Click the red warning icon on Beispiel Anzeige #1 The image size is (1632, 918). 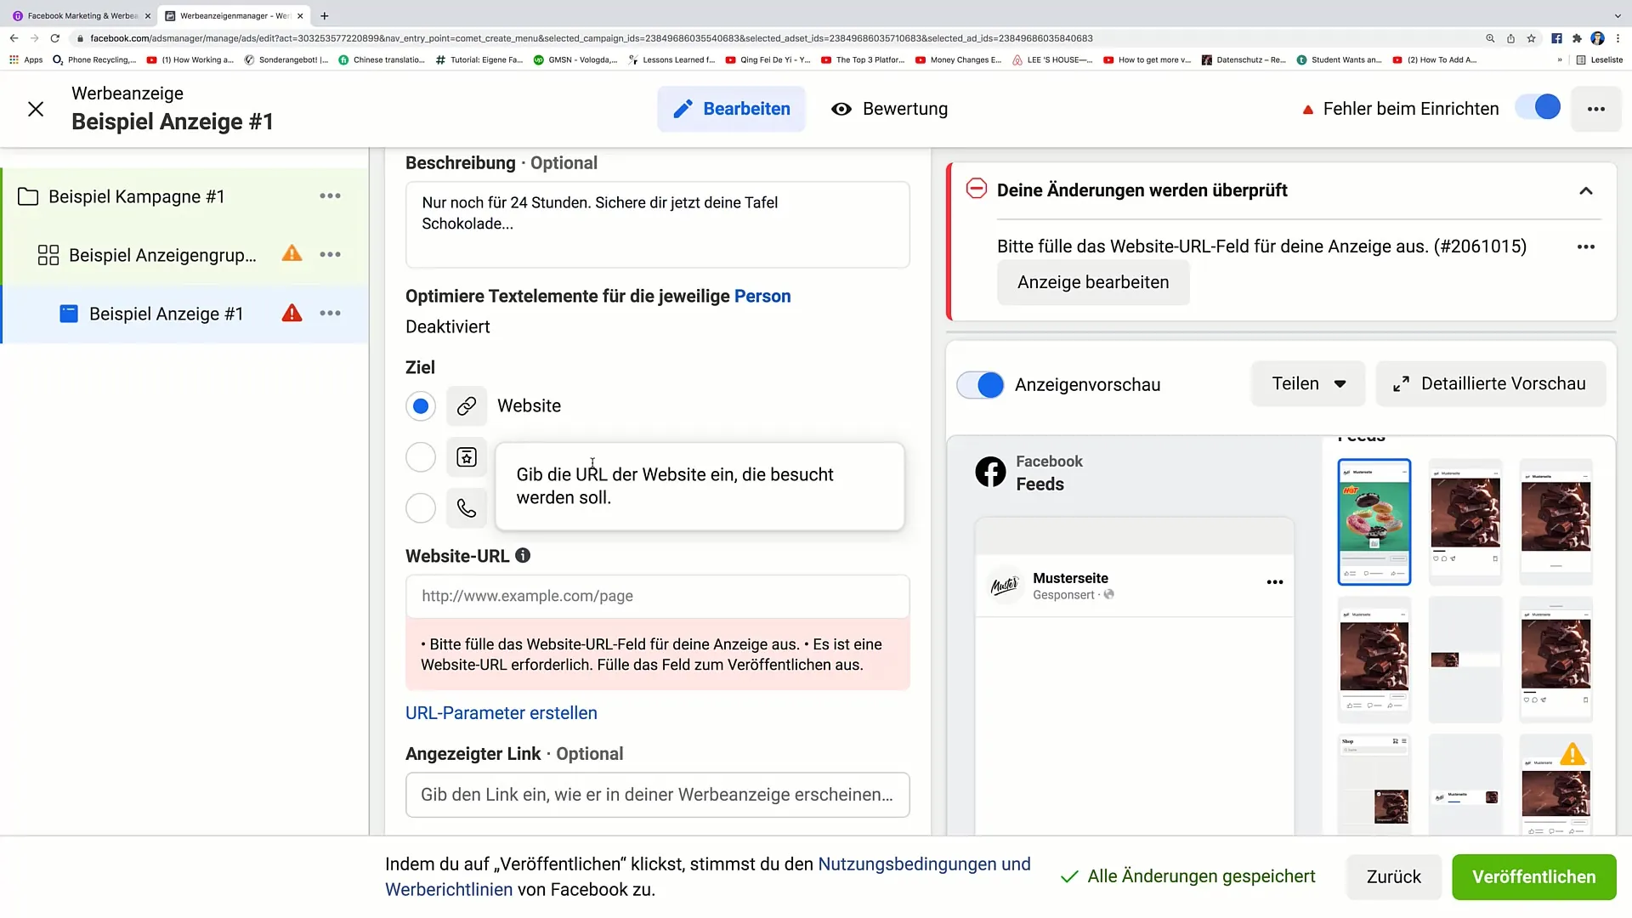pos(292,313)
